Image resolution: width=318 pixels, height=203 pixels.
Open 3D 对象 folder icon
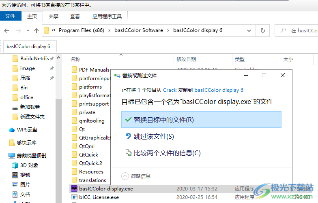click(15, 165)
